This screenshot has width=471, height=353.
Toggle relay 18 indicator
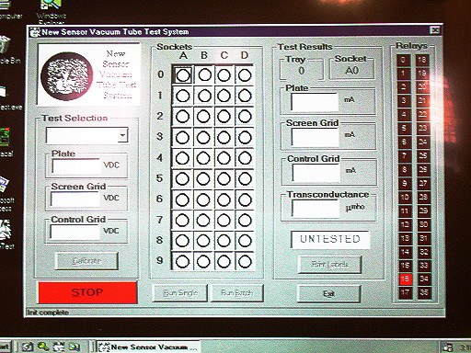click(x=422, y=60)
